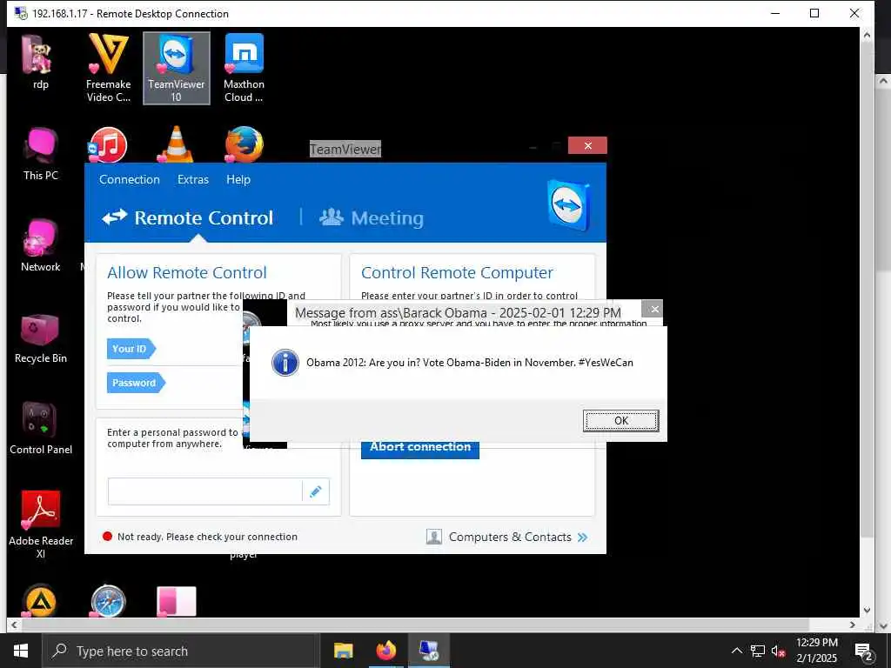891x668 pixels.
Task: Click the TeamViewer logo in blue header
Action: point(568,205)
